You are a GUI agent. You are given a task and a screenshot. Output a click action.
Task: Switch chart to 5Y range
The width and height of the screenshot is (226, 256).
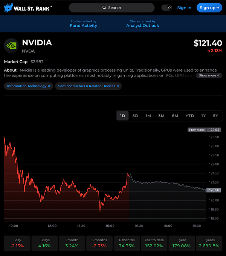(x=215, y=116)
